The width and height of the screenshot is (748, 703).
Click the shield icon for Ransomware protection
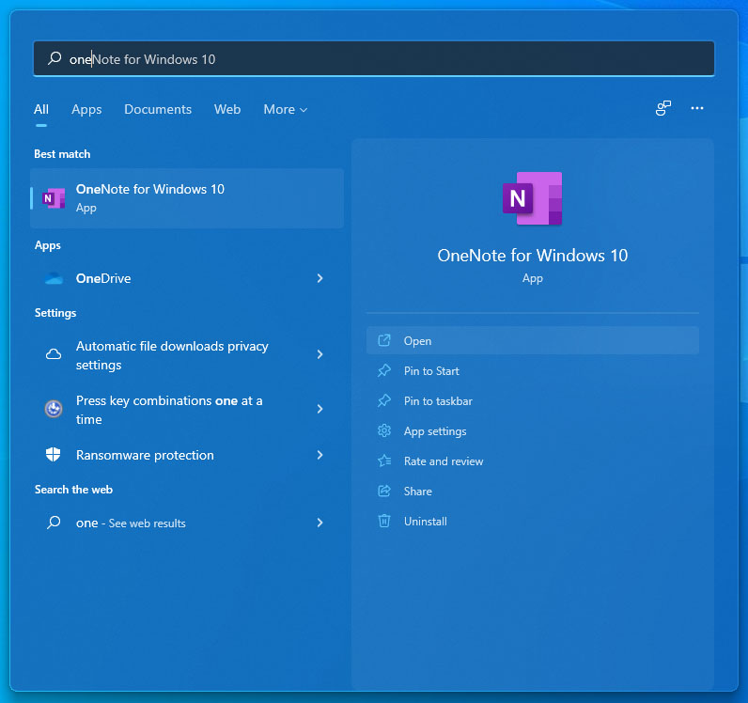coord(53,454)
